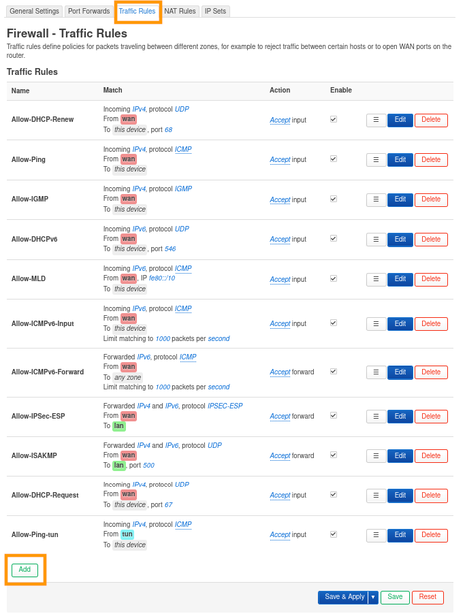Click drag handle icon for Allow-Ping rule
The width and height of the screenshot is (465, 614).
(376, 160)
